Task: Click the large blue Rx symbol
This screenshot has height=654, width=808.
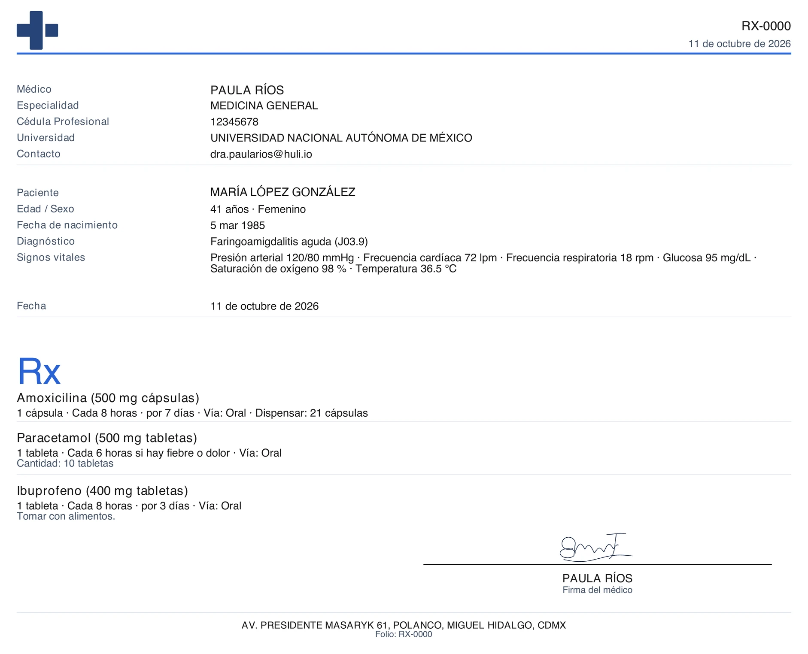Action: [39, 372]
